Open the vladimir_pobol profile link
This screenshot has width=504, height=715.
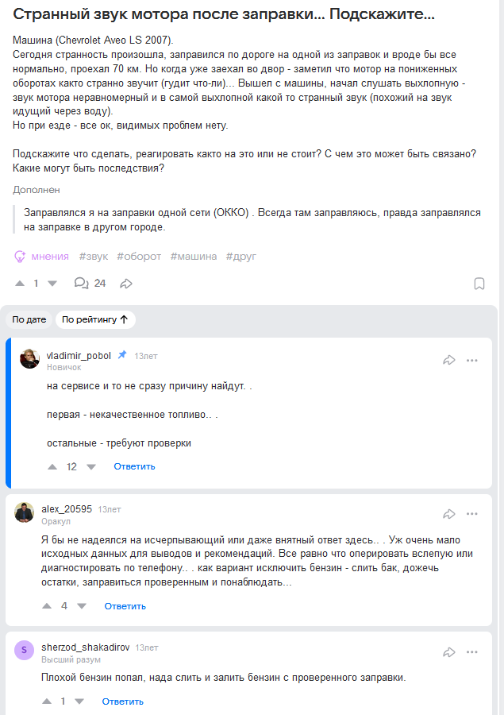pyautogui.click(x=79, y=355)
